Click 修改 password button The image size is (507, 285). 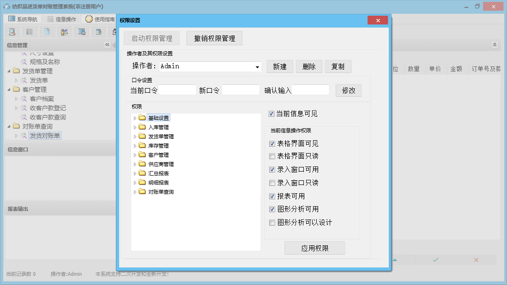tap(349, 90)
